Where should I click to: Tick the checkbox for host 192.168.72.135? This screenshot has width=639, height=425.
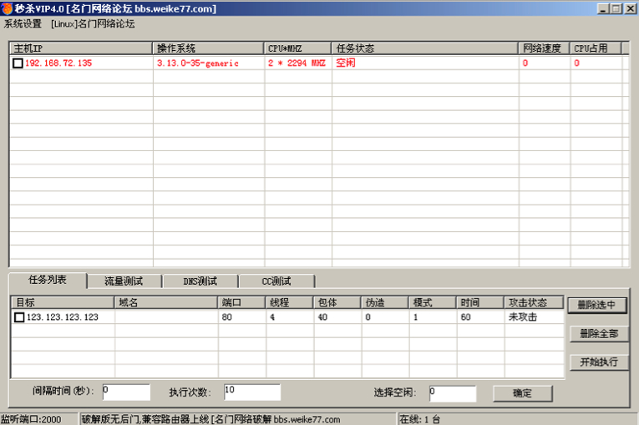pyautogui.click(x=18, y=63)
